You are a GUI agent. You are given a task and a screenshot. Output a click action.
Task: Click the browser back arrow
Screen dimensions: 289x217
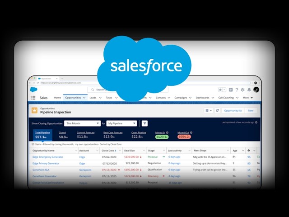click(30, 83)
